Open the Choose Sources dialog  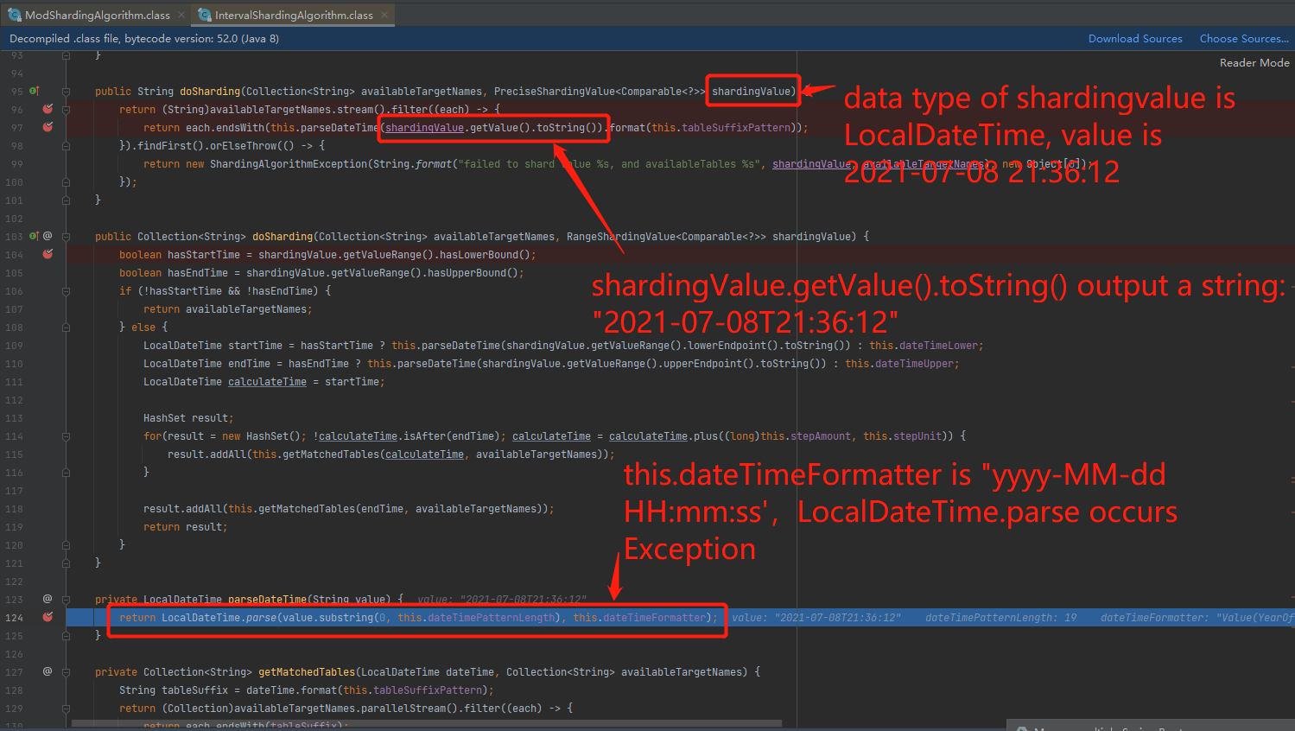(x=1244, y=38)
